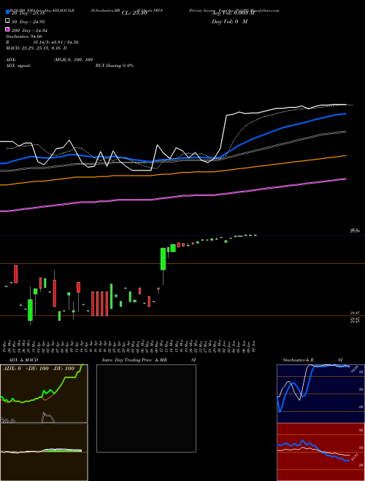
Task: Click the 'Day Vol: 0 M' label
Action: point(229,21)
